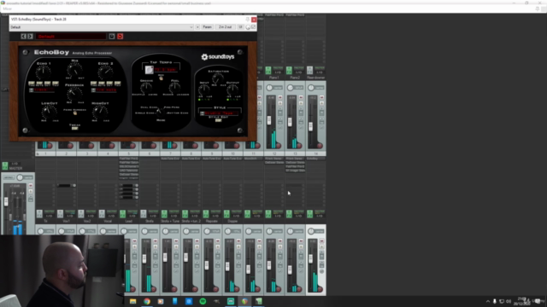Screen dimensions: 547x307
Task: Click the red undo icon in EchoBoy
Action: [120, 36]
